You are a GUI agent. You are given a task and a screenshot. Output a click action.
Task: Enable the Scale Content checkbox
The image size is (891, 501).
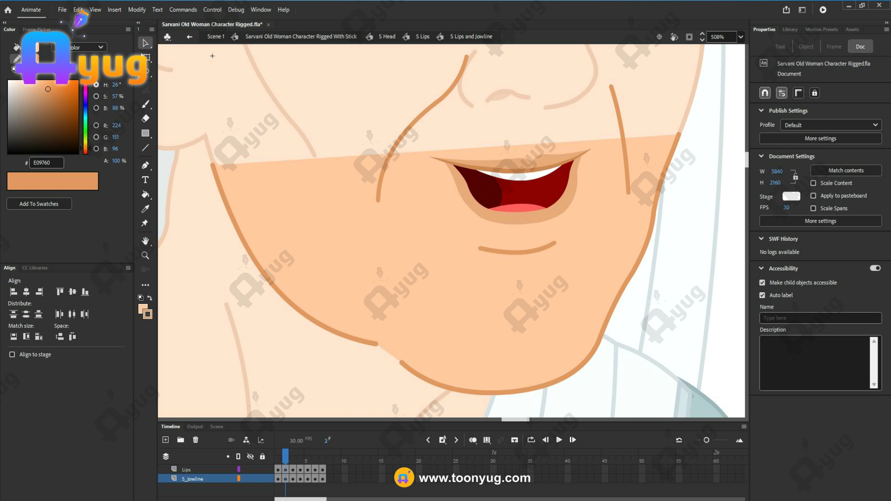[x=813, y=183]
